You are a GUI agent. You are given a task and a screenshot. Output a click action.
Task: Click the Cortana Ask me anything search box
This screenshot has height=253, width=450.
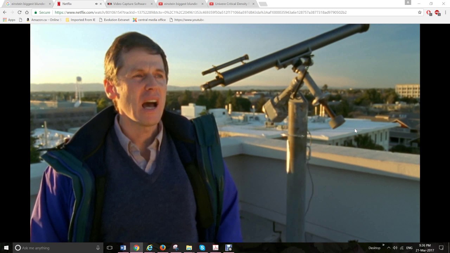[58, 248]
